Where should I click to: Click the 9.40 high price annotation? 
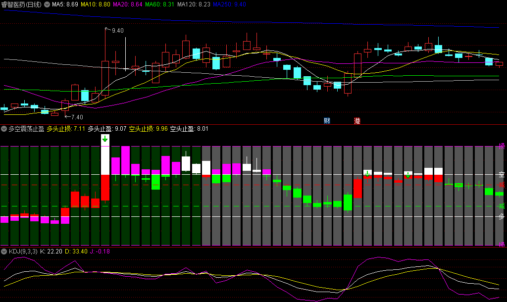[x=118, y=30]
